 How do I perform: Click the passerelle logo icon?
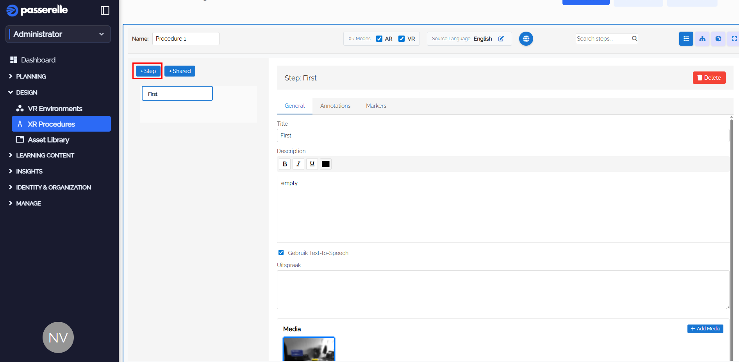[x=12, y=11]
